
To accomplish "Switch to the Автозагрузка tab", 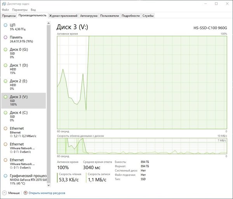I will [x=89, y=16].
